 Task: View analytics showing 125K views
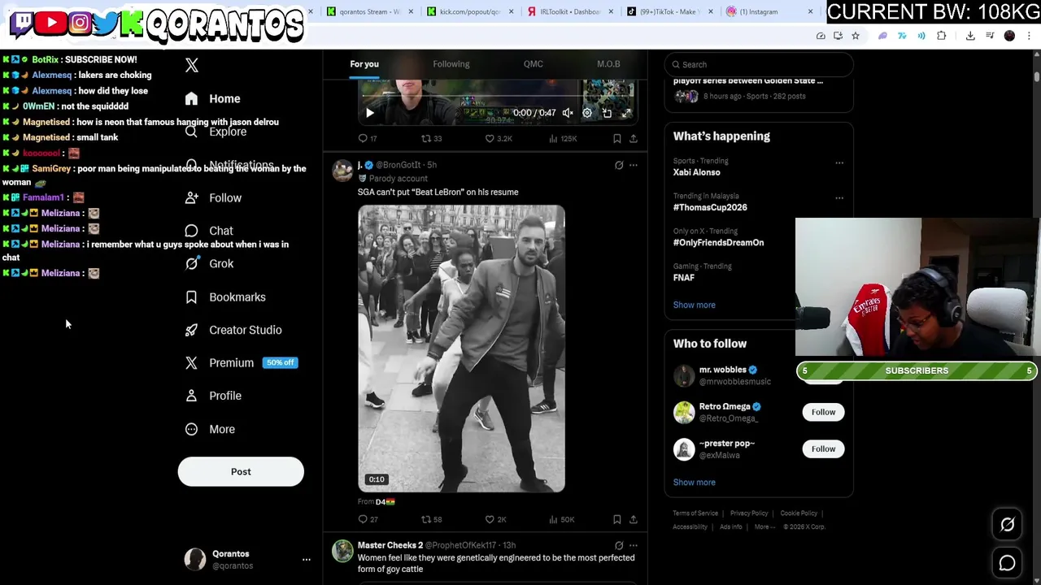point(563,139)
